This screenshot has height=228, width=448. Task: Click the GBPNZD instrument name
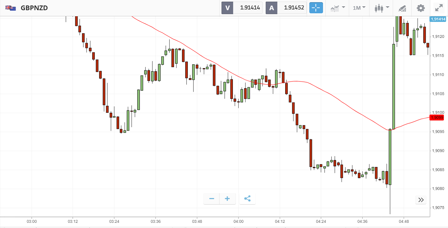click(x=34, y=8)
